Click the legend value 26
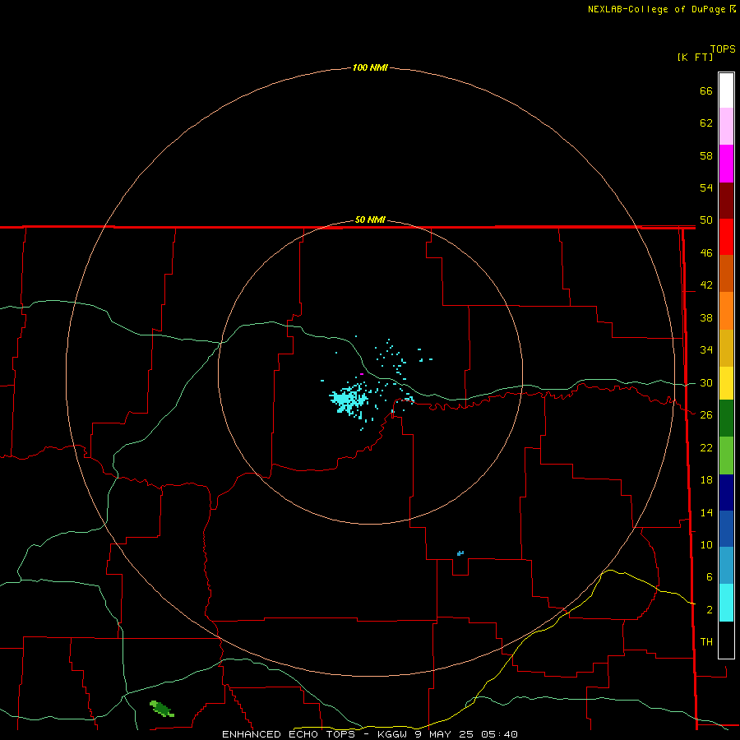The width and height of the screenshot is (740, 740). pos(706,415)
